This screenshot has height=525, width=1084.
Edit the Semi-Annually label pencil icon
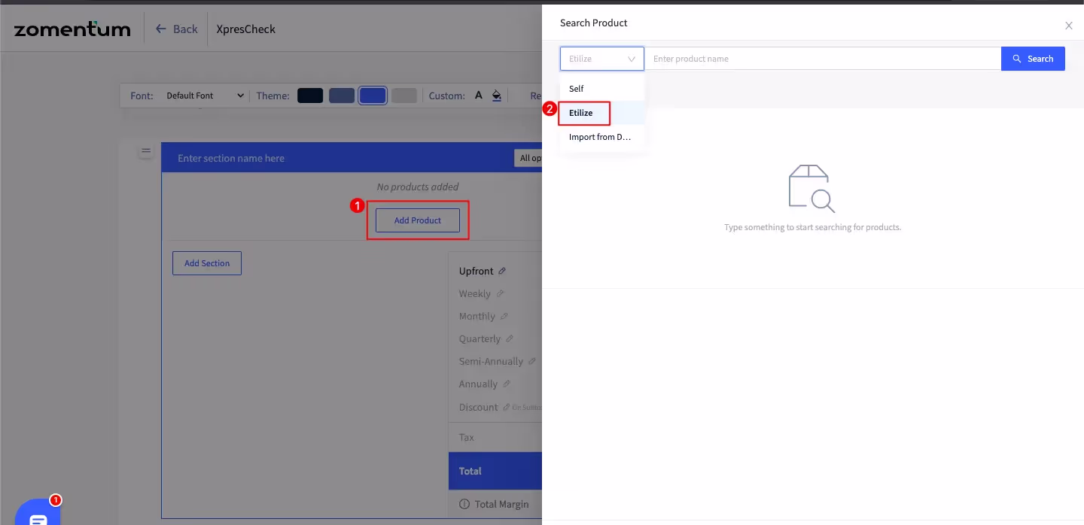pyautogui.click(x=532, y=361)
